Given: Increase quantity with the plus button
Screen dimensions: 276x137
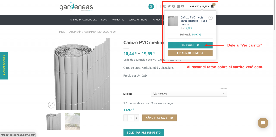Looking at the screenshot, I should coord(136,118).
